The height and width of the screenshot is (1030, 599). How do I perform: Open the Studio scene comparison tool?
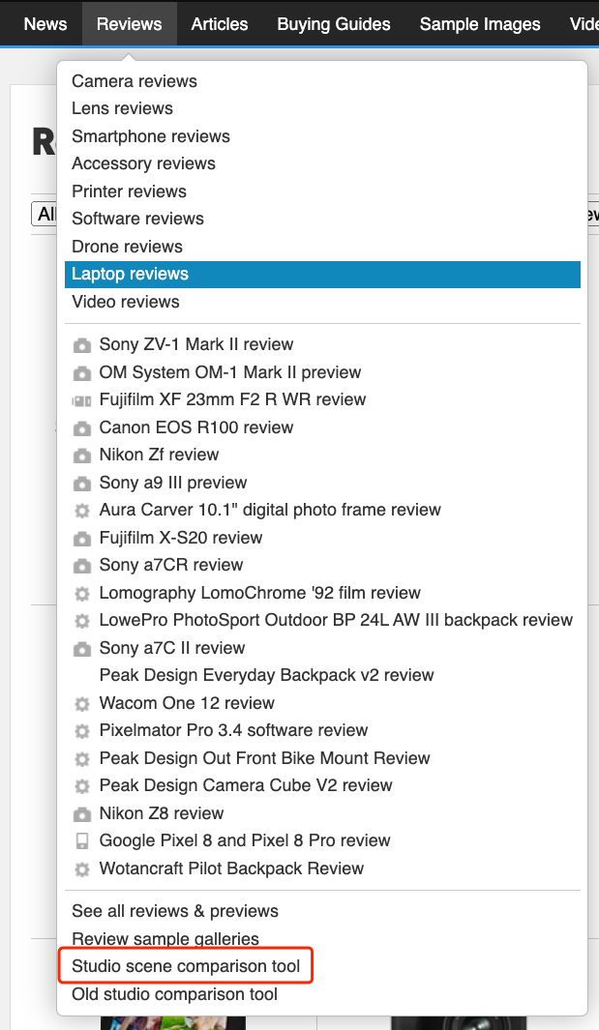tap(185, 965)
